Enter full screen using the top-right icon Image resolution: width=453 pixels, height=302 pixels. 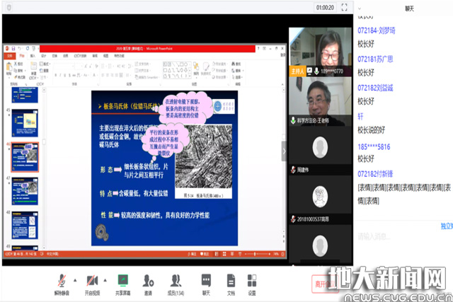point(345,6)
